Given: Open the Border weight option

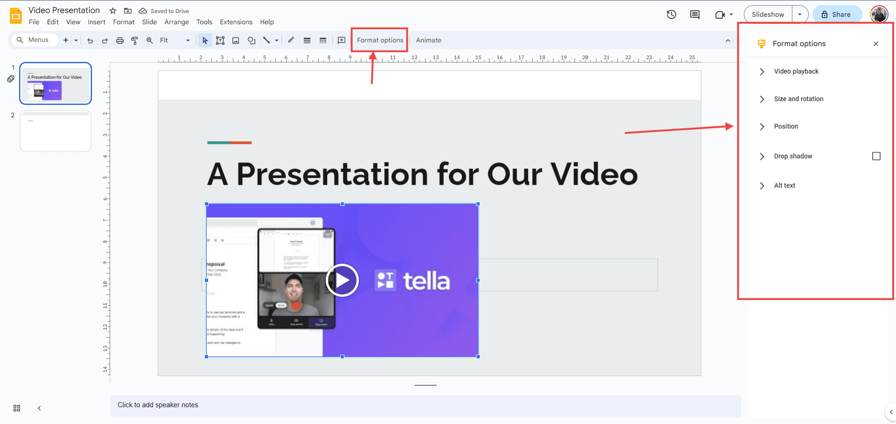Looking at the screenshot, I should pos(307,41).
